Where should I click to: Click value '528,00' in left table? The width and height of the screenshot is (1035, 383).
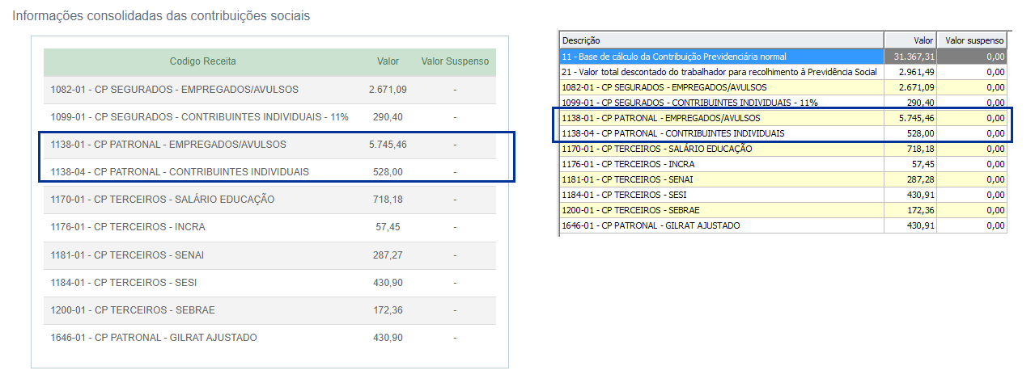(388, 172)
